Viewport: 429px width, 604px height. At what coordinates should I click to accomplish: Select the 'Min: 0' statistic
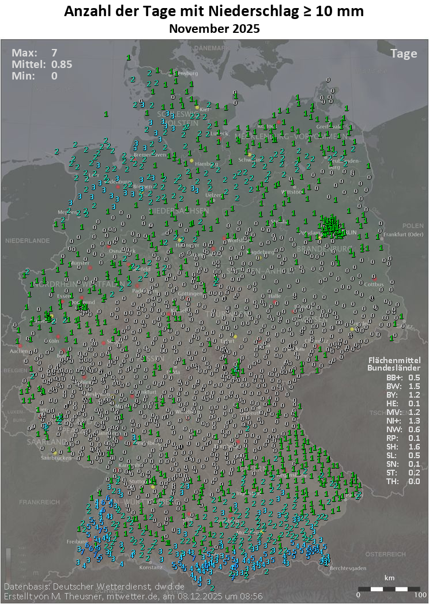click(35, 75)
